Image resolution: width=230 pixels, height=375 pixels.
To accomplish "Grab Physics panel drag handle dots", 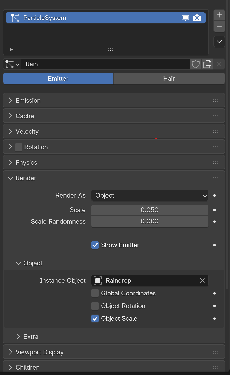I will click(x=216, y=163).
